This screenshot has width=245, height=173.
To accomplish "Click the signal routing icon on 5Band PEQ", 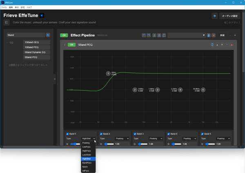I will [212, 45].
